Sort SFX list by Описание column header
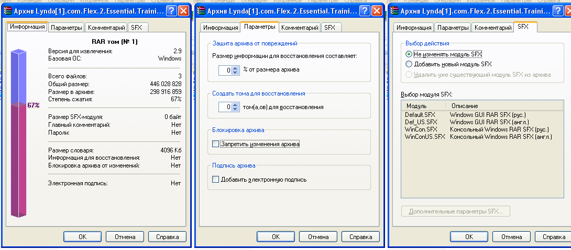The image size is (571, 250). 504,106
